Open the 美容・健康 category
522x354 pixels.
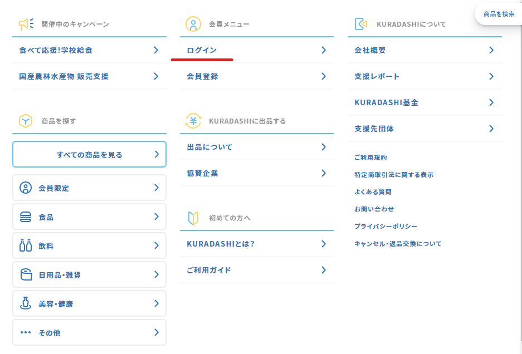pos(89,303)
